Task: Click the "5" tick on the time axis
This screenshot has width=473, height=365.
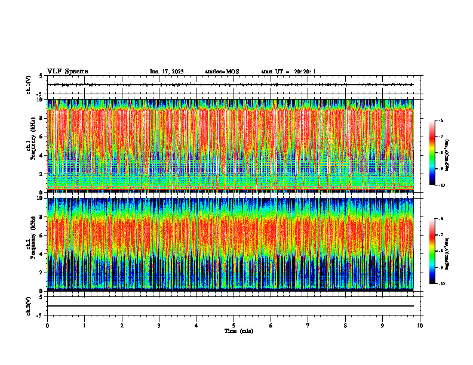Action: tap(234, 326)
